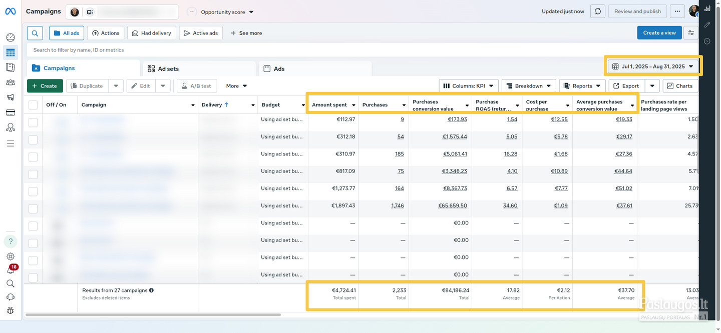The height and width of the screenshot is (333, 721).
Task: Open the Jul 1 – Aug 31, 2025 date picker
Action: pos(653,66)
